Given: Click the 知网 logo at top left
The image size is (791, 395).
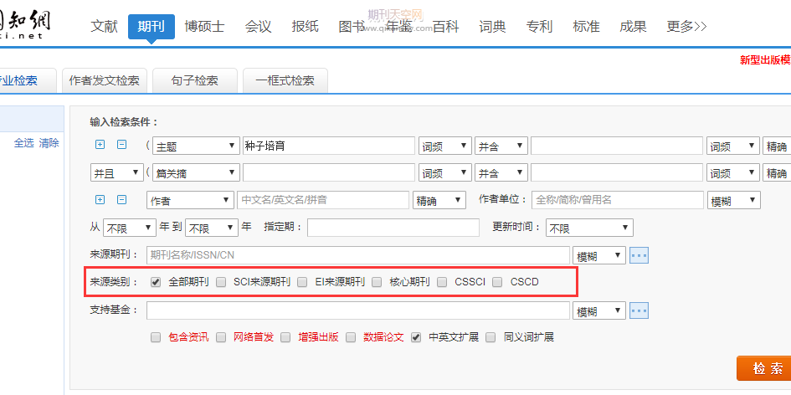Looking at the screenshot, I should 25,26.
